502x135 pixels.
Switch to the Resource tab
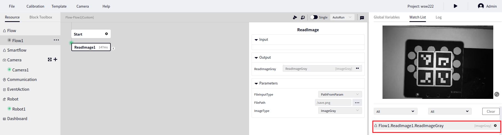(x=12, y=17)
